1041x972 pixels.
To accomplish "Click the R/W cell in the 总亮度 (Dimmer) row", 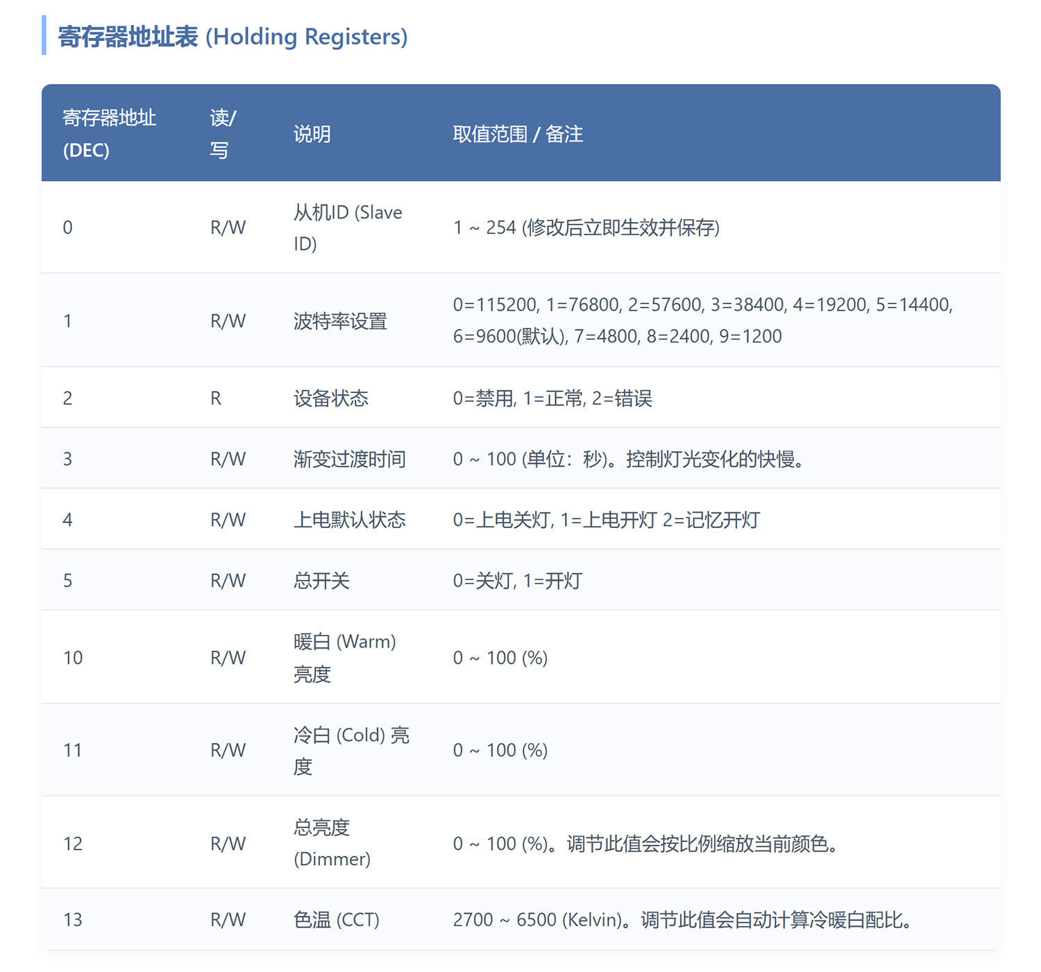I will click(x=228, y=844).
